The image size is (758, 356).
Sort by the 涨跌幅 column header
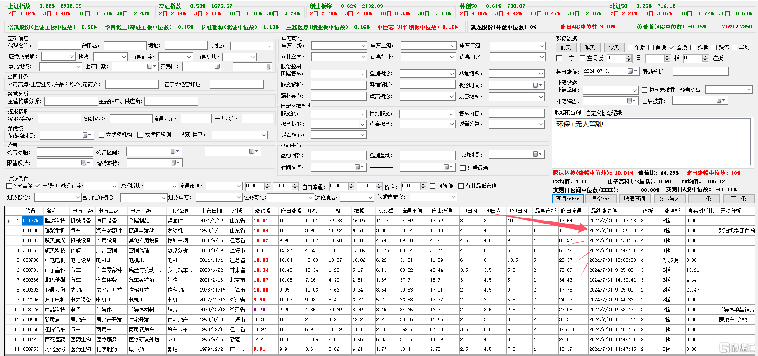(263, 211)
